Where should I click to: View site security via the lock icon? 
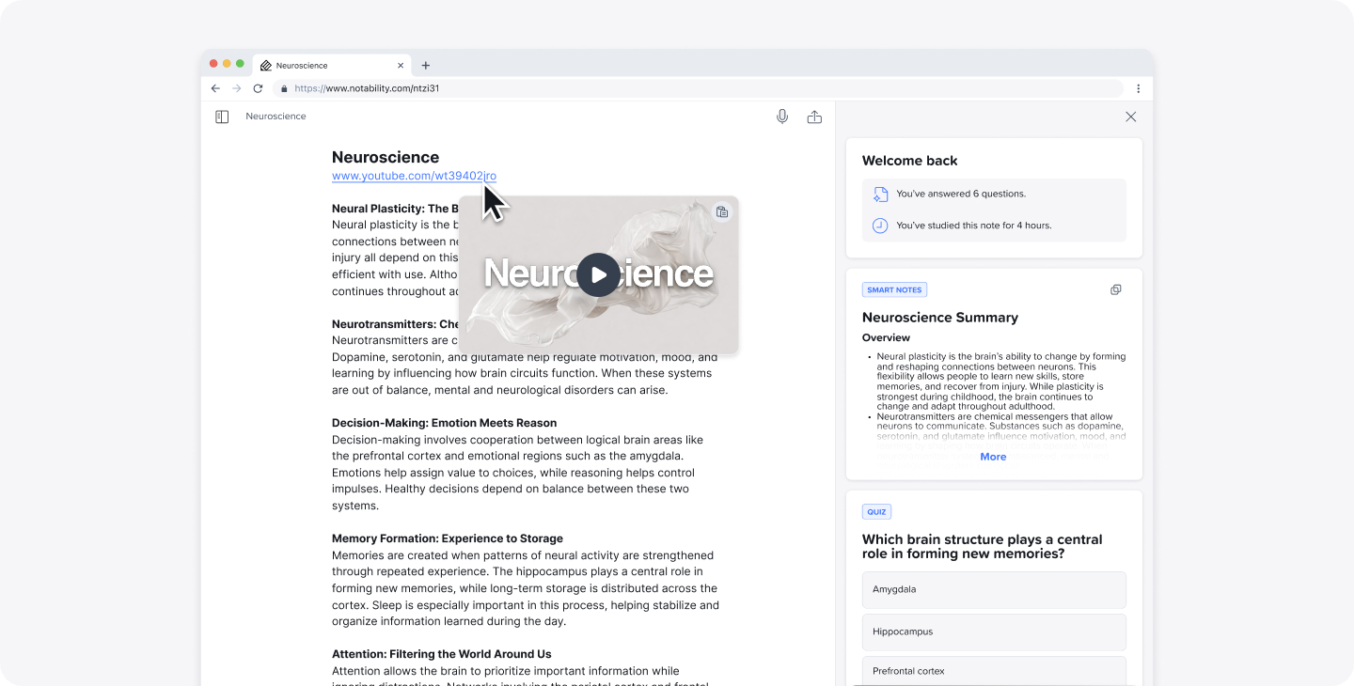(284, 87)
